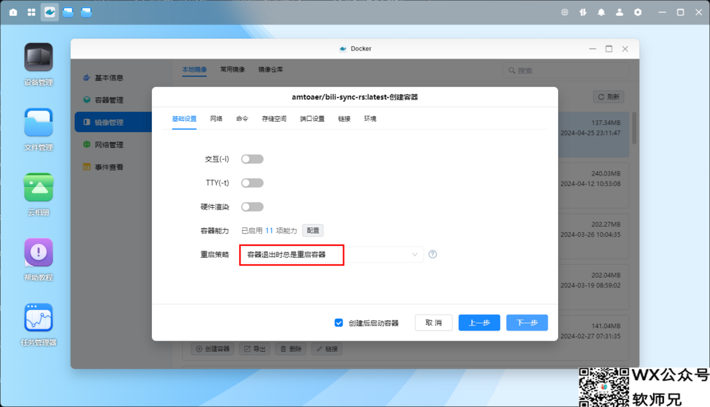Switch to 链接 tab
This screenshot has height=407, width=710.
pos(344,119)
